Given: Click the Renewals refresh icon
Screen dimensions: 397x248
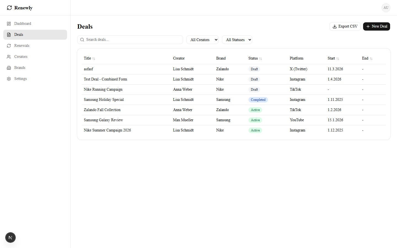Looking at the screenshot, I should coord(9,46).
